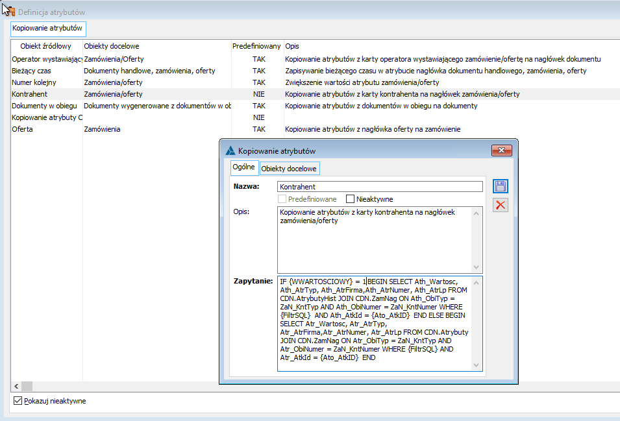Toggle the Predefiniowane checkbox
Image resolution: width=620 pixels, height=421 pixels.
click(282, 199)
